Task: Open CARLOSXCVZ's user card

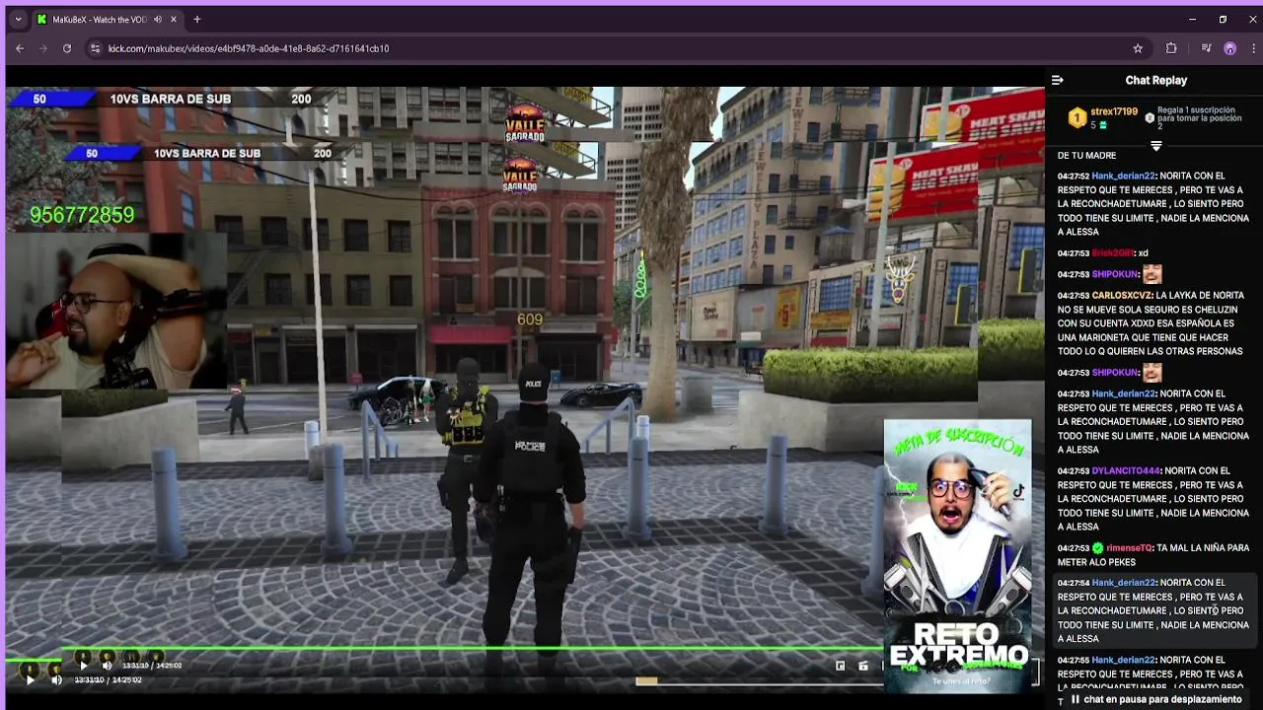Action: [1122, 296]
